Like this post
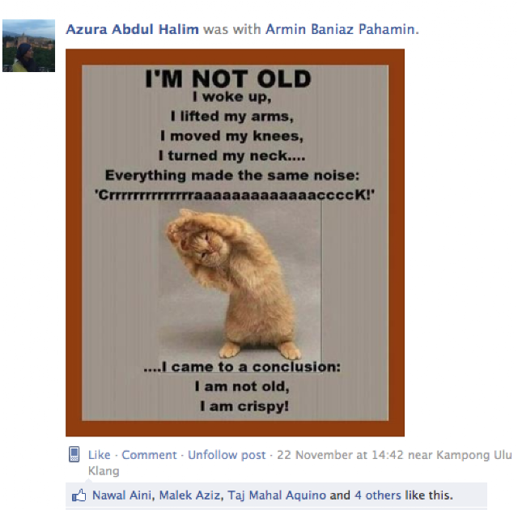The width and height of the screenshot is (518, 510). (x=99, y=455)
